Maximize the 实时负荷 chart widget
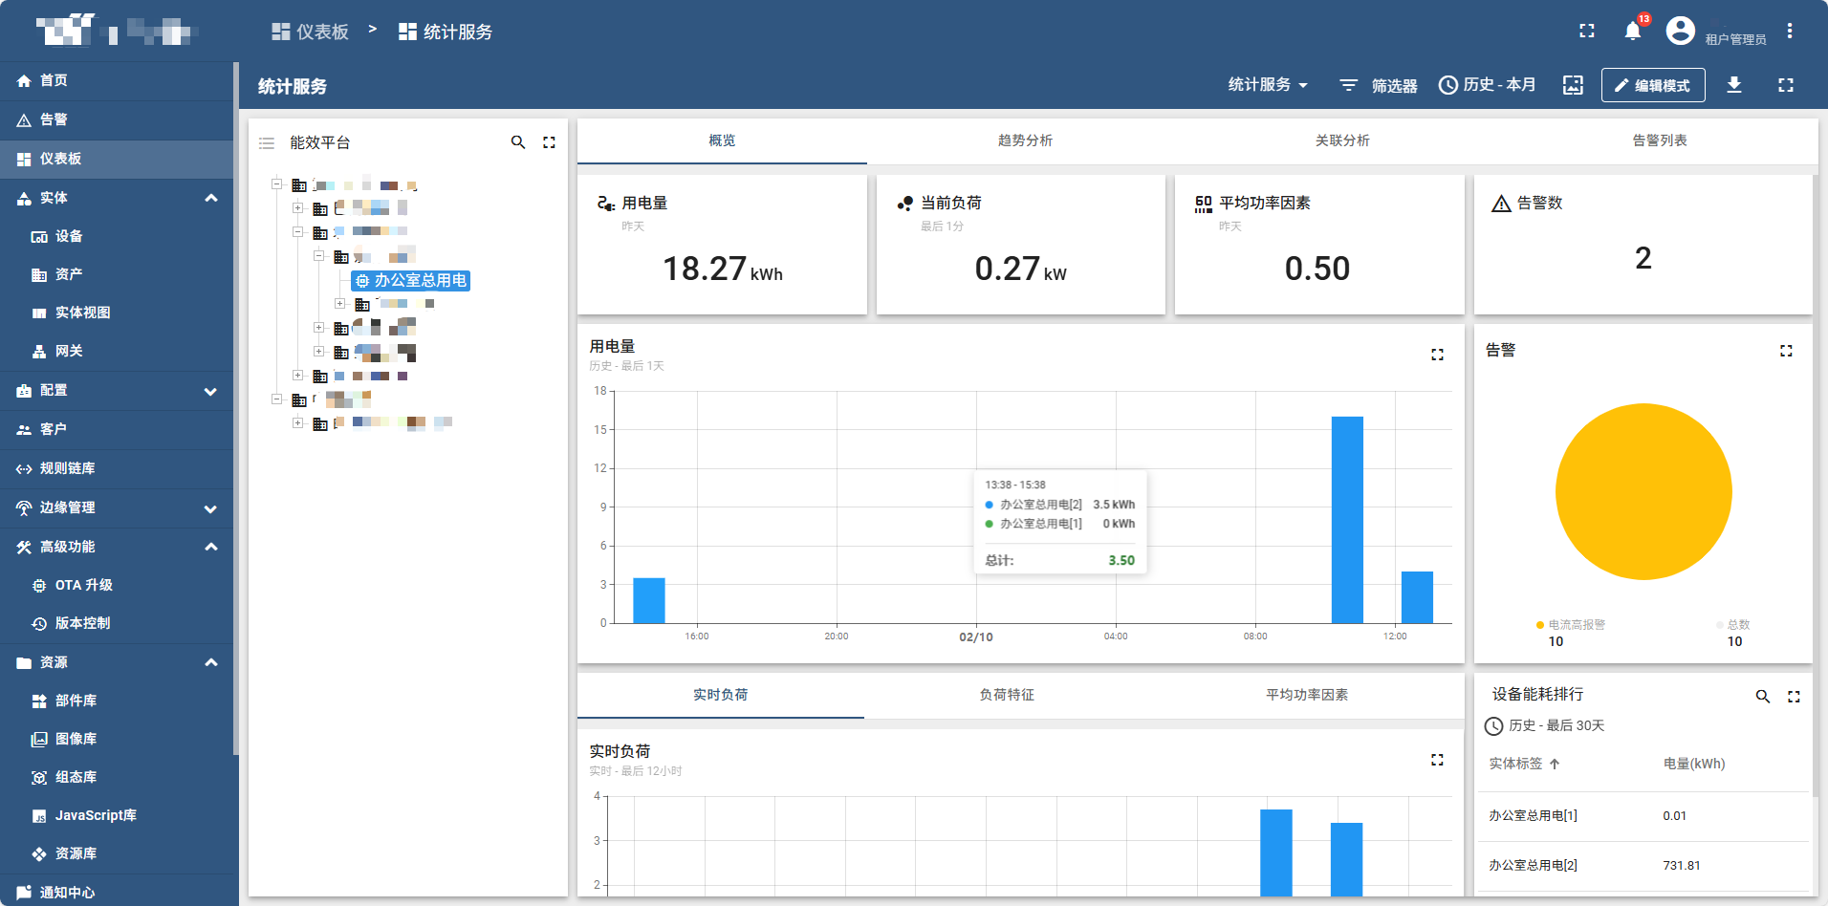Image resolution: width=1828 pixels, height=906 pixels. coord(1437,760)
